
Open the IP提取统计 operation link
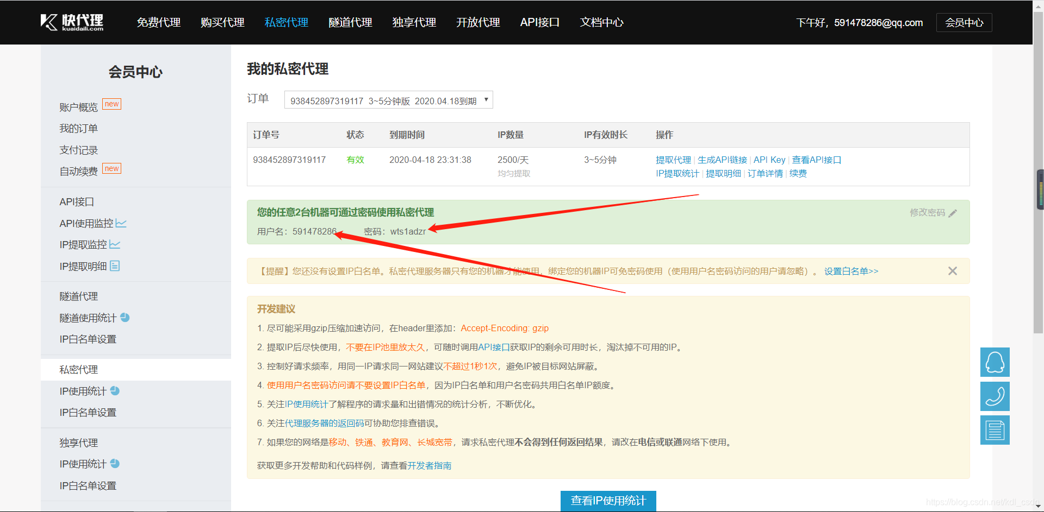point(678,173)
